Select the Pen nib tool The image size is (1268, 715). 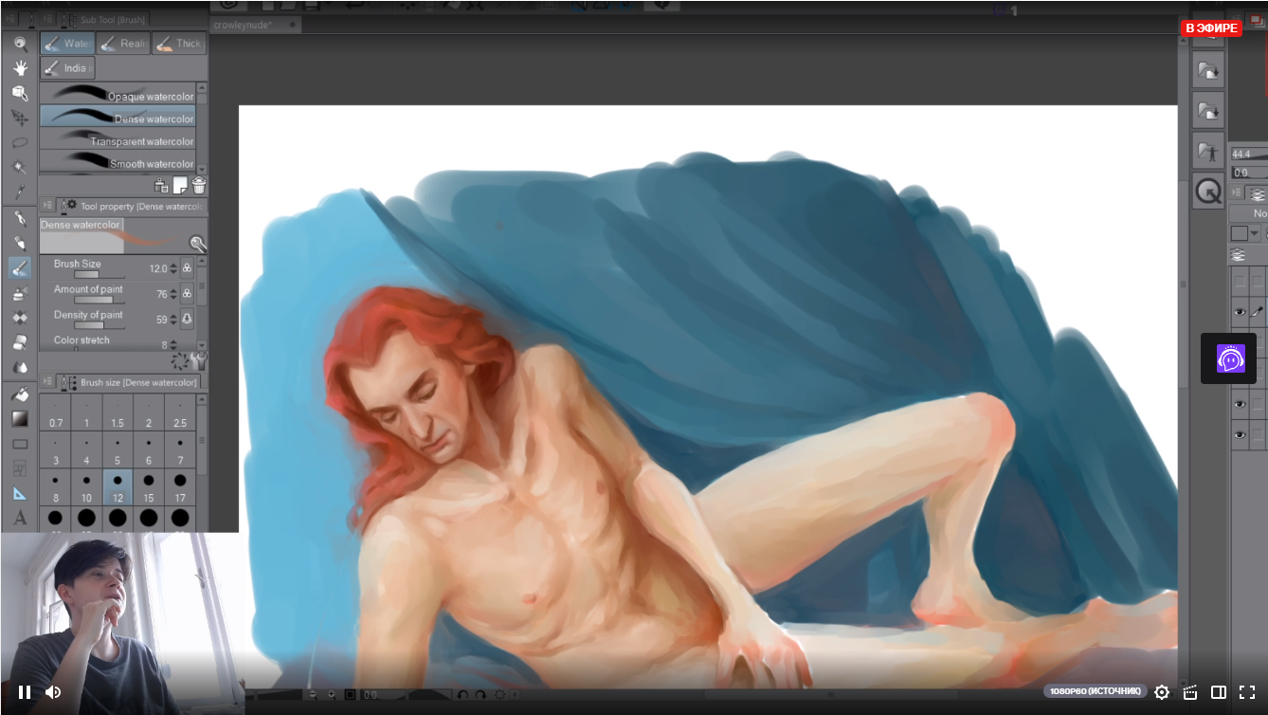20,218
